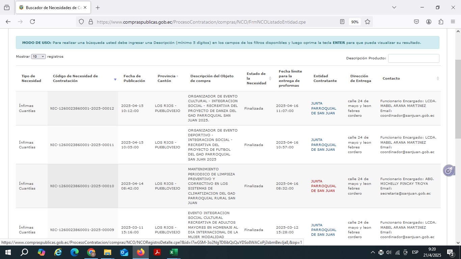Screen dimensions: 461x259
Task: Open the Firefox extensions menu
Action: [x=441, y=22]
